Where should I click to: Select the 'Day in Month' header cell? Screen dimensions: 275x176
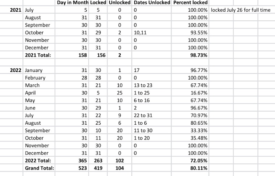point(72,3)
